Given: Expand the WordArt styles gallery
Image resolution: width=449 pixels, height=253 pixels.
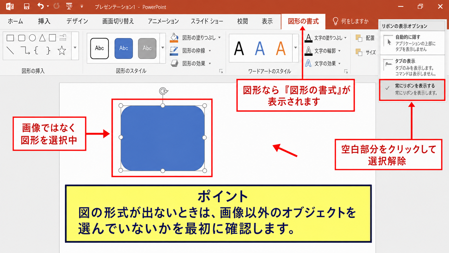Looking at the screenshot, I should (295, 48).
